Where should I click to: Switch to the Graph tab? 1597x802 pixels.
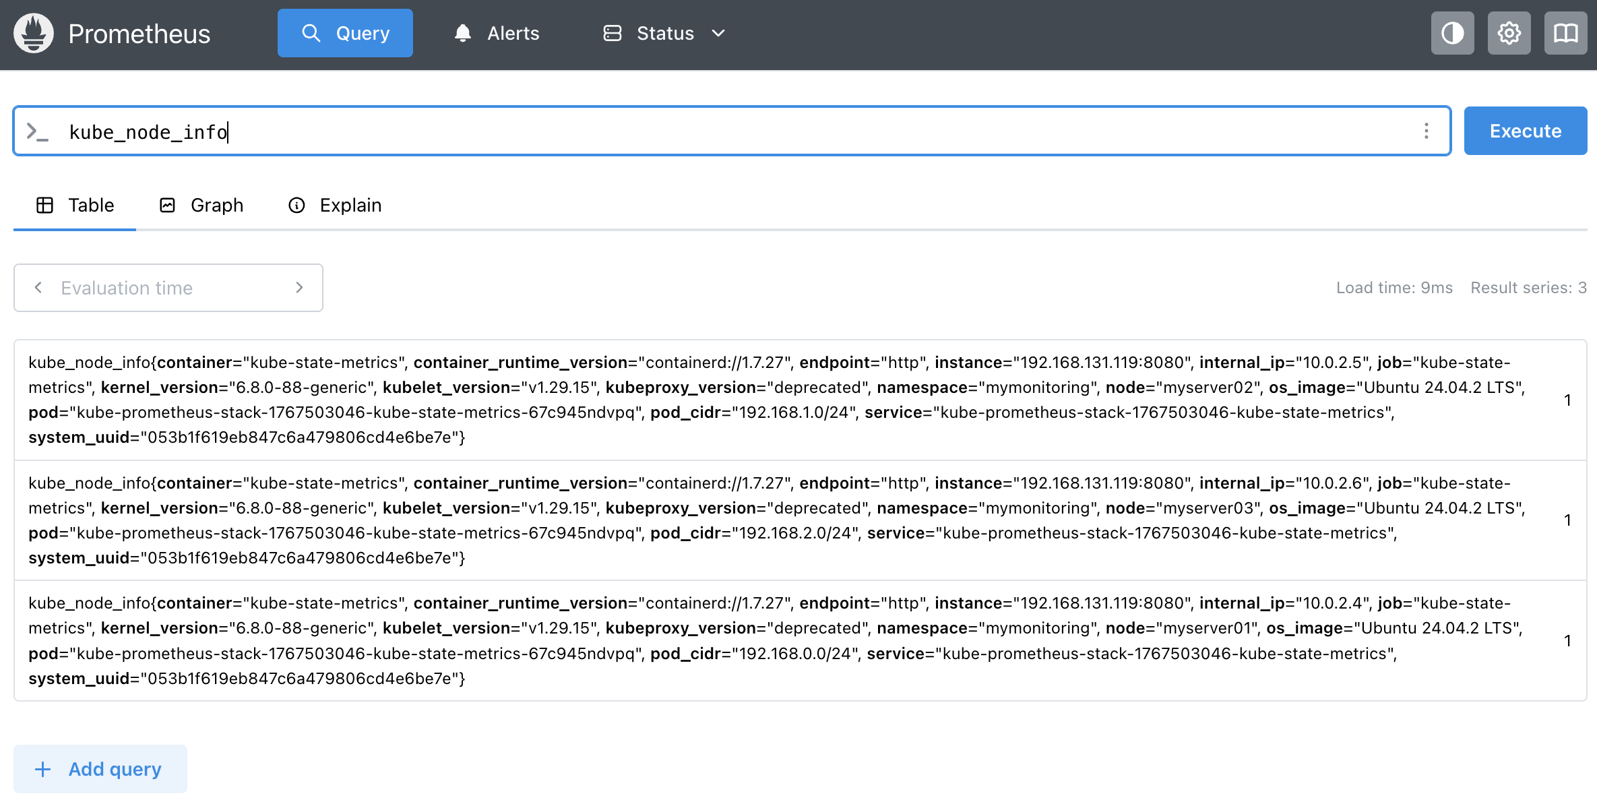(x=201, y=205)
